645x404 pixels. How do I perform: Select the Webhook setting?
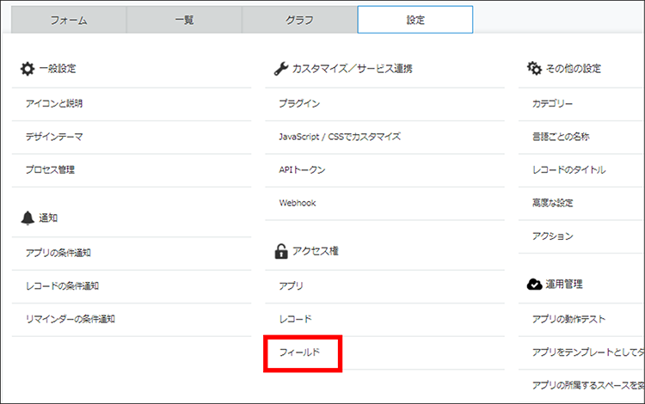(298, 203)
